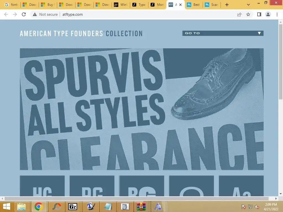Click the browser forward arrow
The height and width of the screenshot is (212, 283).
15,14
